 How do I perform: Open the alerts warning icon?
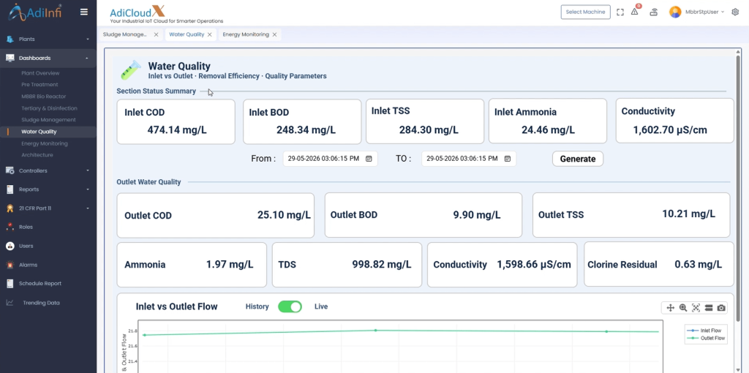pyautogui.click(x=635, y=12)
